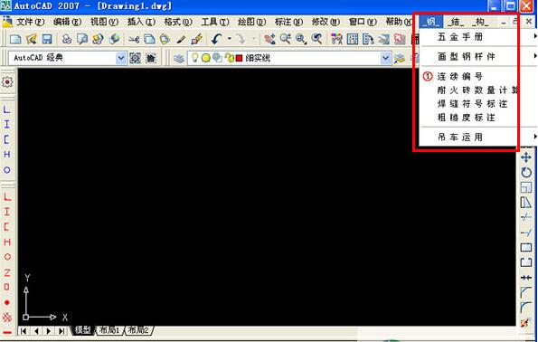Choose 焊缝符号标注 from the open menu
This screenshot has width=538, height=342.
click(x=472, y=104)
